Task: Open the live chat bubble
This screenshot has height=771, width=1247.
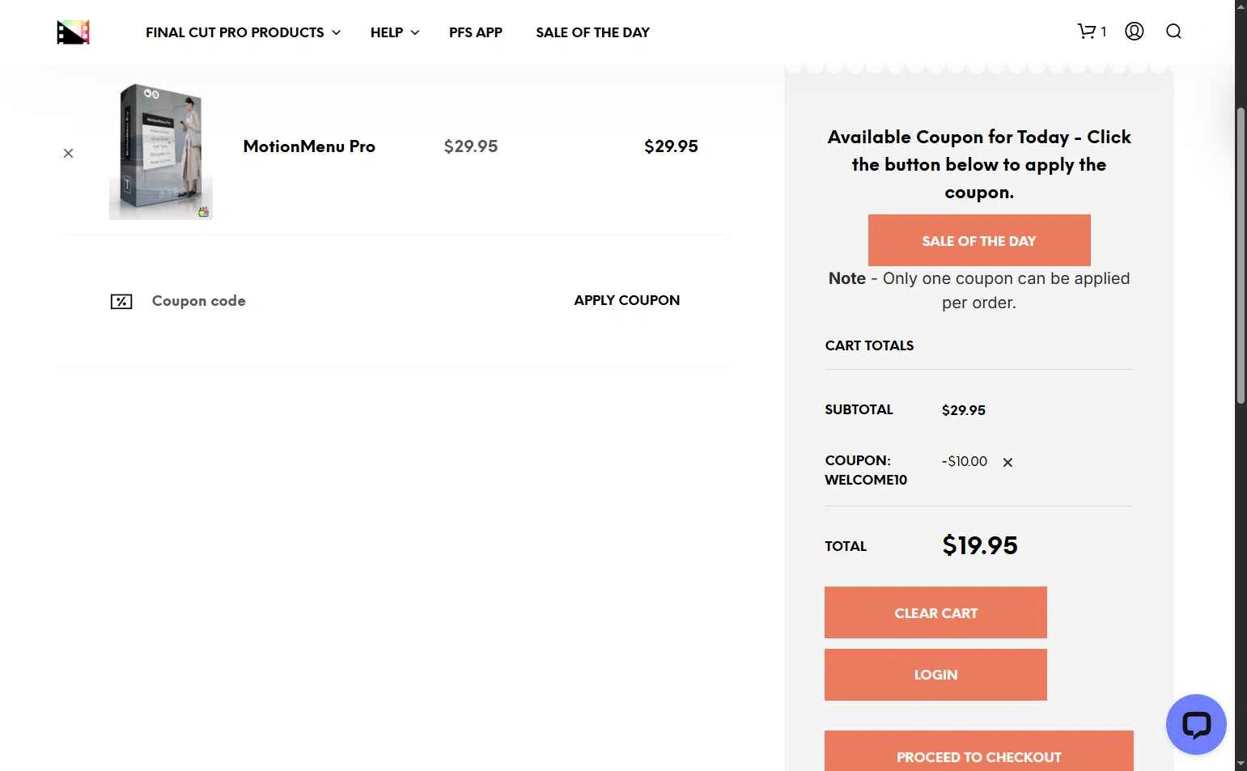Action: pos(1196,724)
